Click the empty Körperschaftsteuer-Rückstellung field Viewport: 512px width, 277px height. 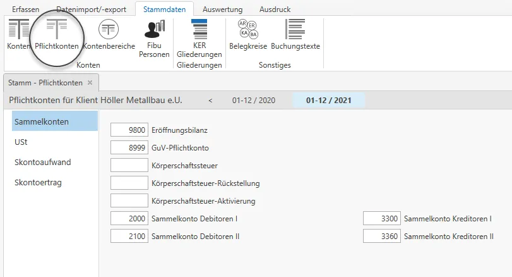tap(129, 183)
